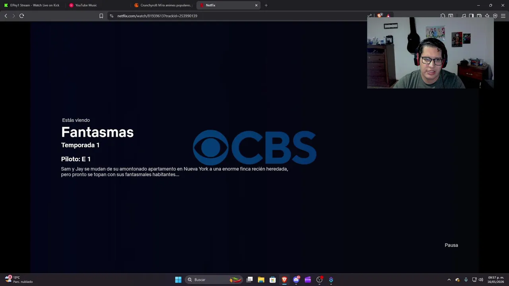The height and width of the screenshot is (286, 509).
Task: Click the 'Estás viendo' label
Action: pos(76,120)
